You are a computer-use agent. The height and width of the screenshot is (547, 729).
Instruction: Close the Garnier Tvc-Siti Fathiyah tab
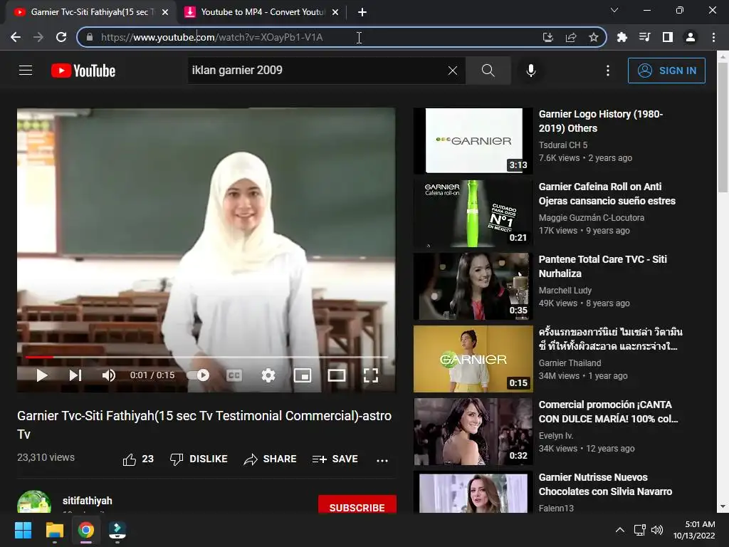165,12
